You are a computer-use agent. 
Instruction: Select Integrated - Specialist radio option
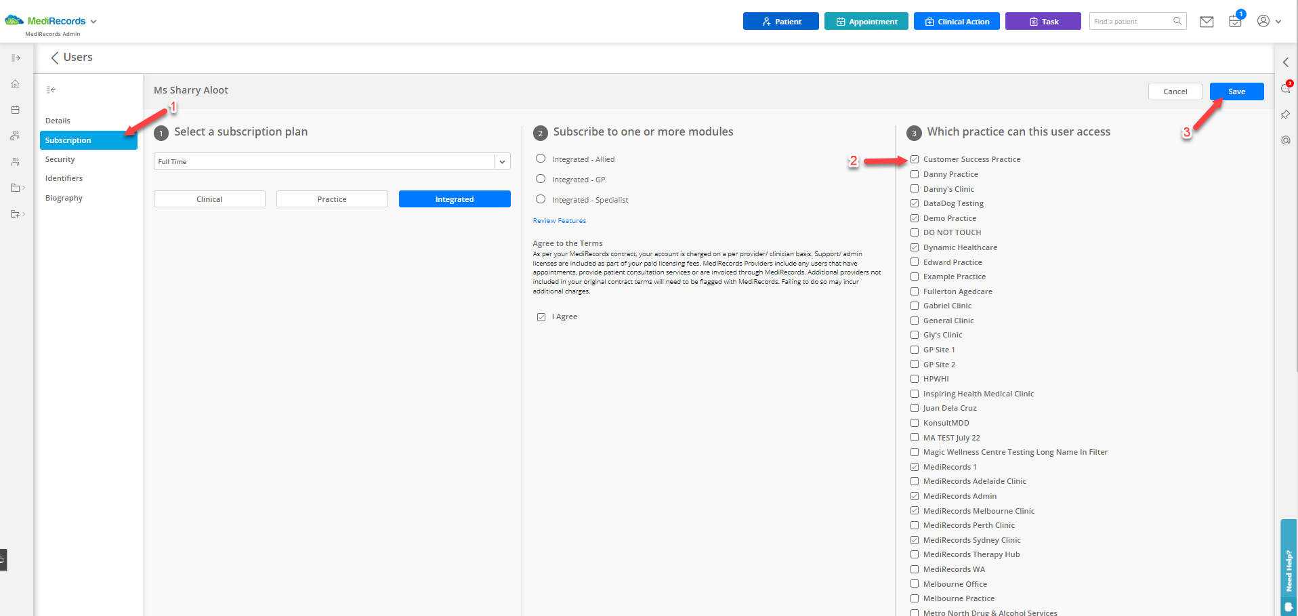[x=541, y=199]
